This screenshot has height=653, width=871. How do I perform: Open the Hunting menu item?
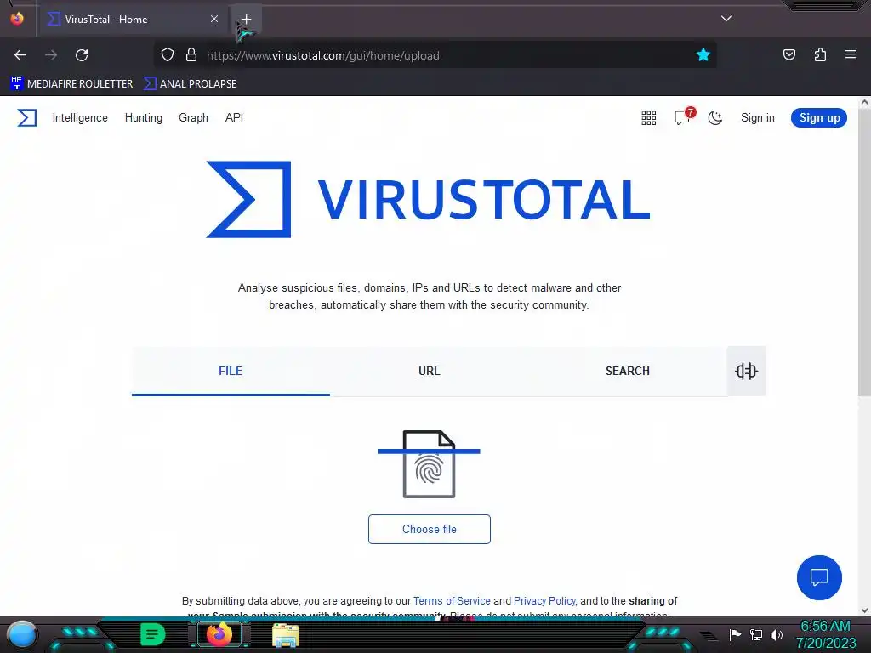coord(143,117)
